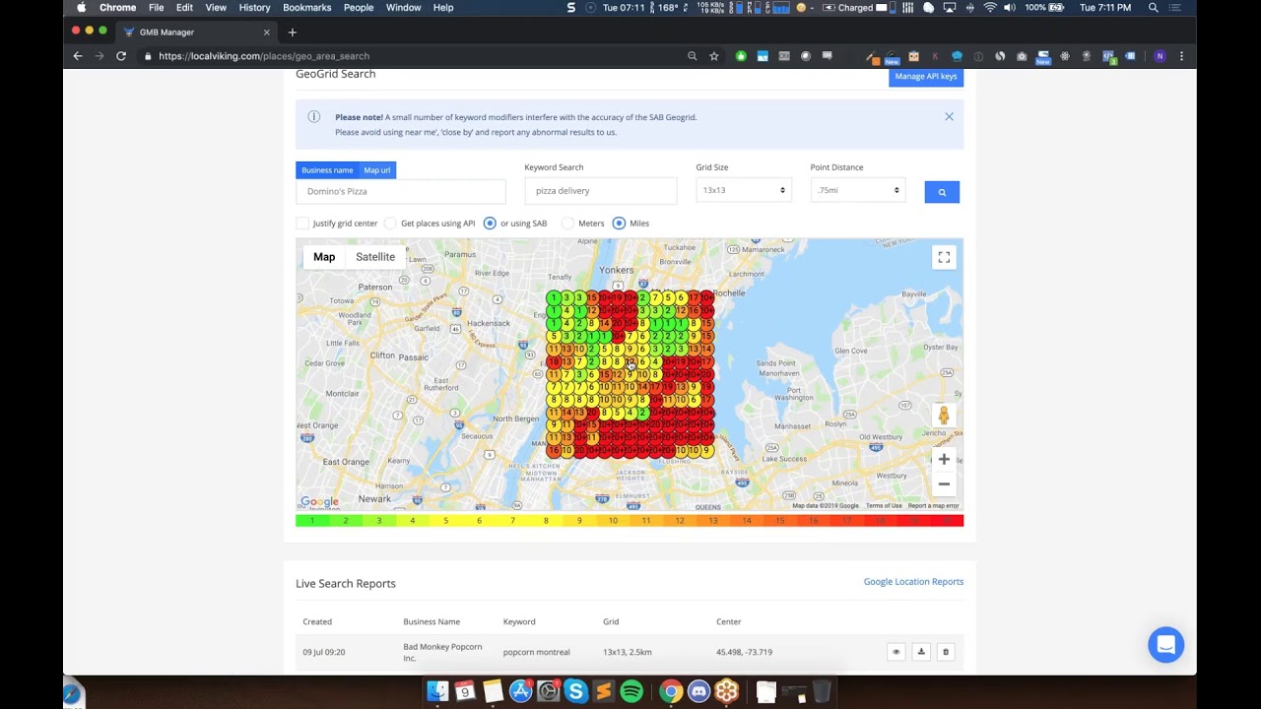The width and height of the screenshot is (1261, 709).
Task: Download the Bad Monkey Popcorn report
Action: tap(921, 652)
